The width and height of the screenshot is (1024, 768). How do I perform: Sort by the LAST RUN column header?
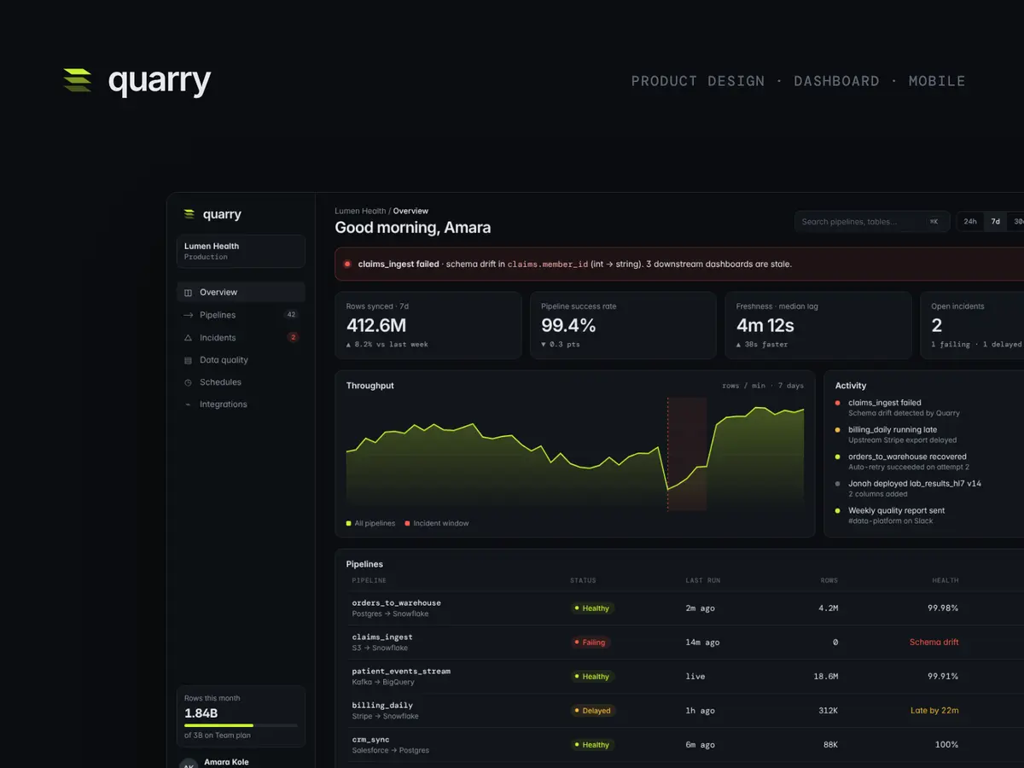[703, 580]
